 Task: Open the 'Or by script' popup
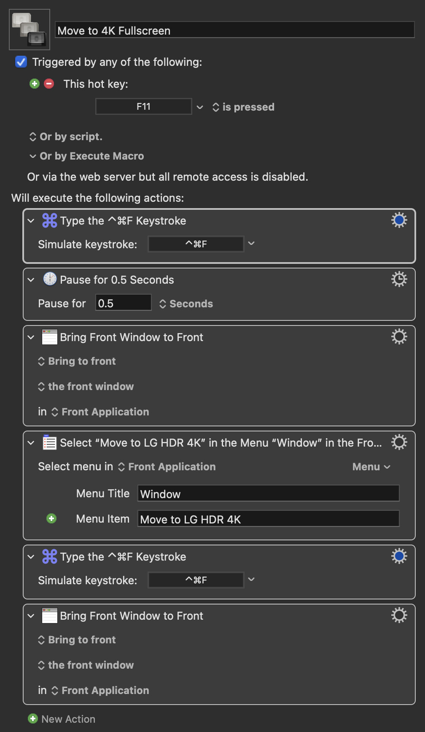pos(66,137)
